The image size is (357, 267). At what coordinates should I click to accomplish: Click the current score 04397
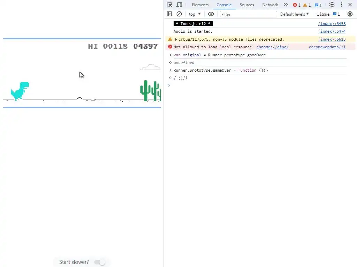pos(145,46)
